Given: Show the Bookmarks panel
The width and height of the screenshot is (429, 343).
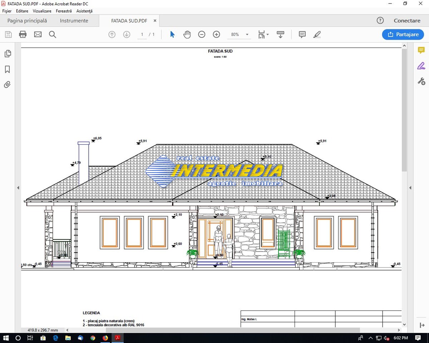Looking at the screenshot, I should coord(7,69).
